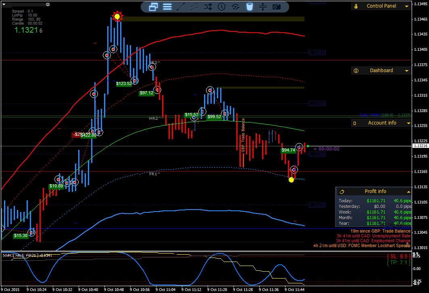The image size is (429, 293).
Task: Click the TP: 7.1 label
Action: click(x=399, y=263)
